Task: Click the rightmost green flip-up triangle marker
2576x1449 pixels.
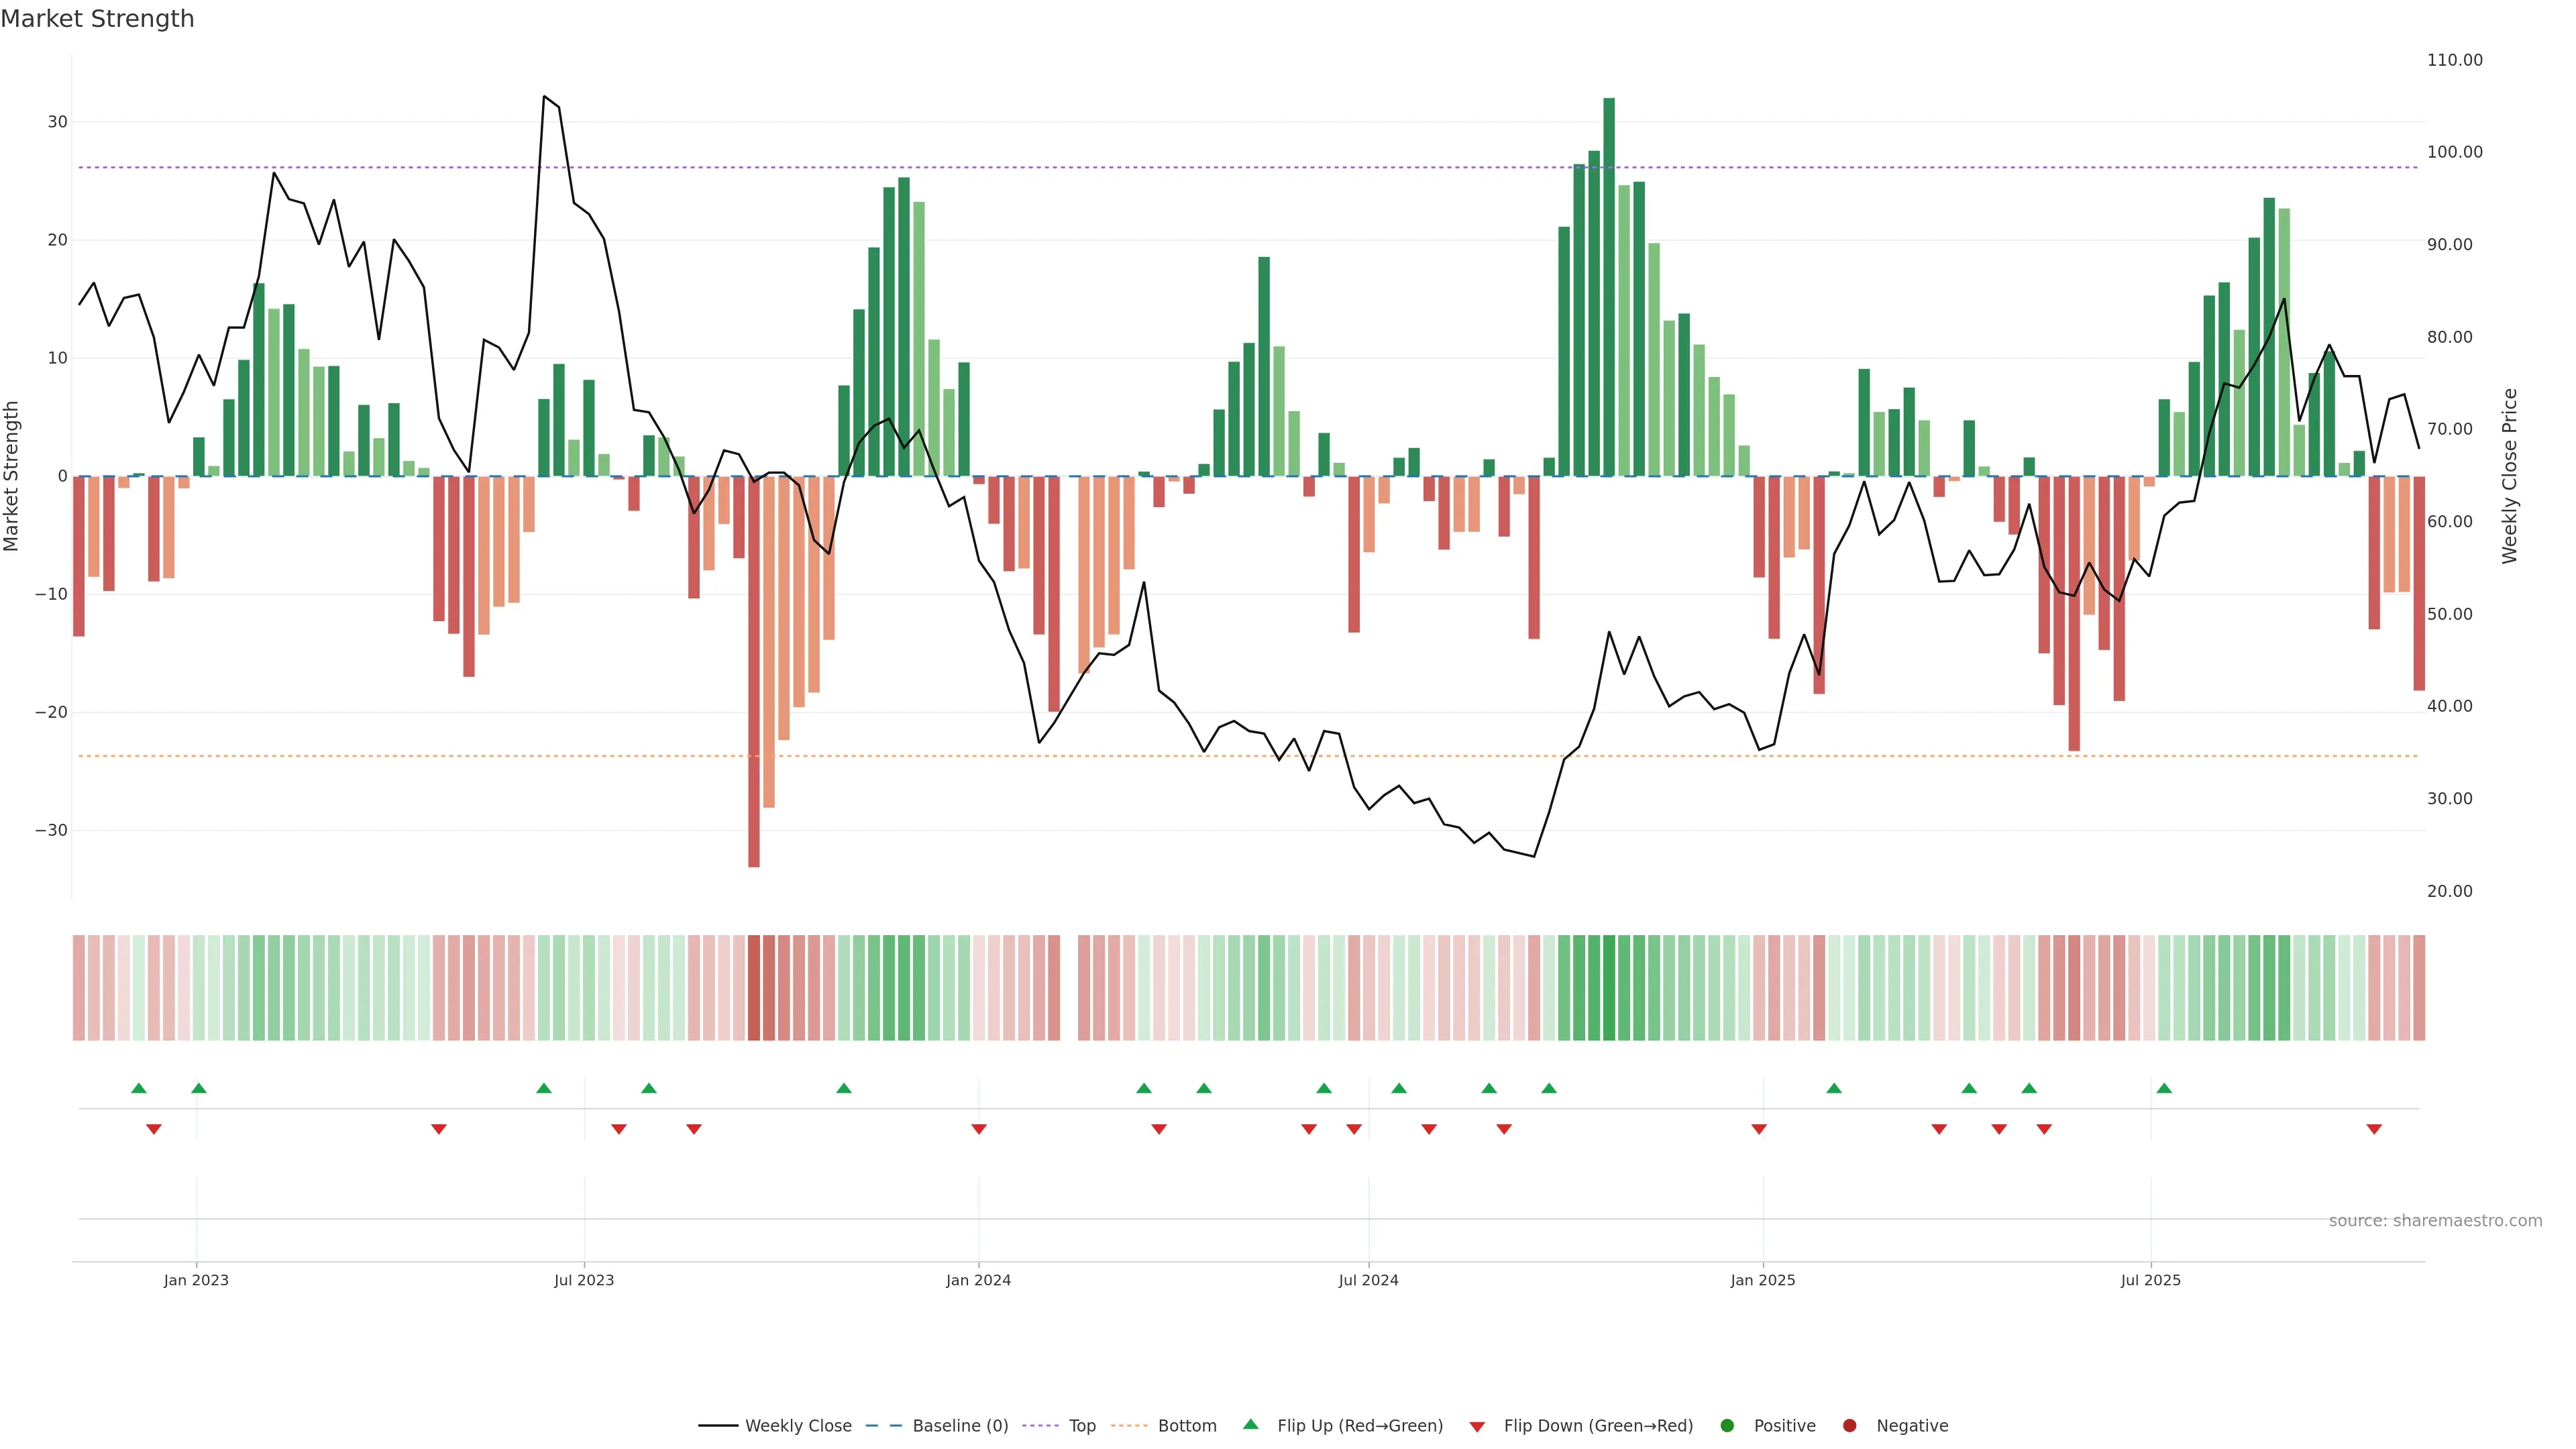Action: click(2164, 1088)
